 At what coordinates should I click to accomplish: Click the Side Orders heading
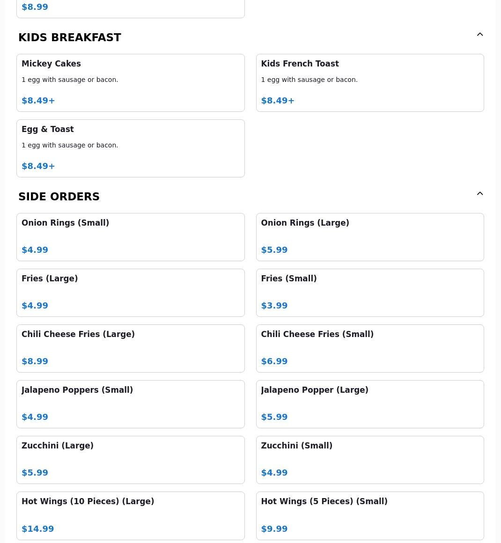59,197
